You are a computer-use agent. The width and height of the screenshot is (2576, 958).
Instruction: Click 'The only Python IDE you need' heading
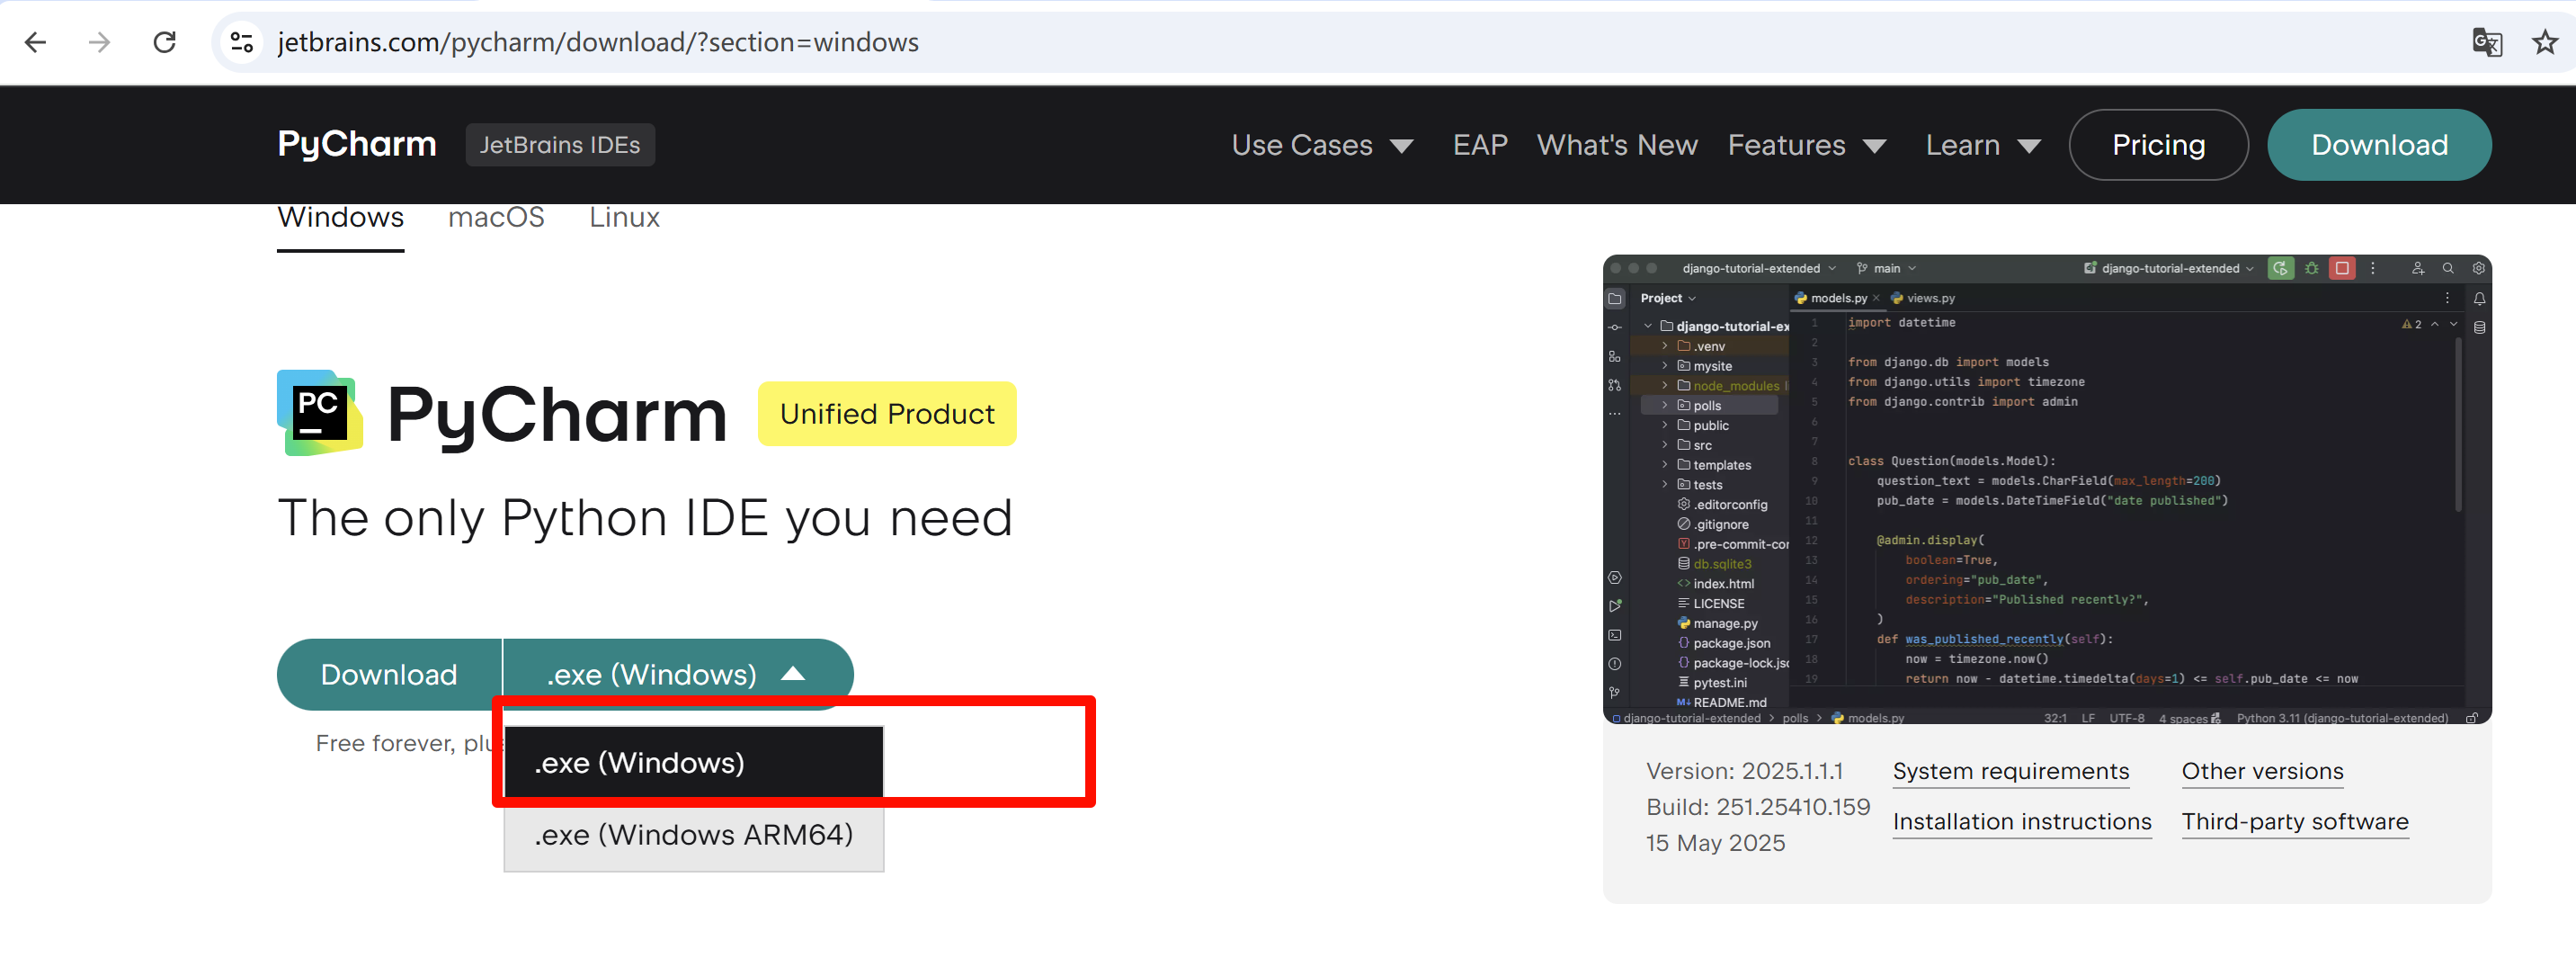(645, 518)
